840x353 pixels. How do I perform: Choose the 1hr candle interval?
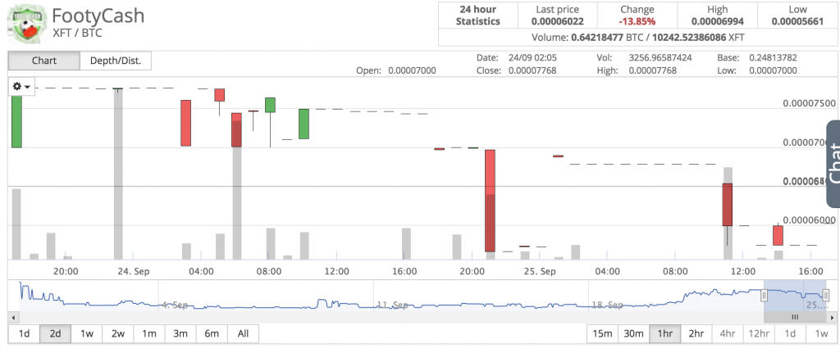[x=664, y=333]
